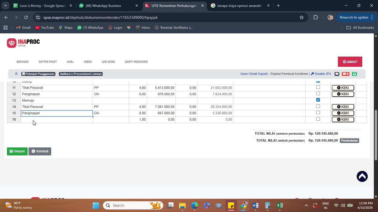Open Petunjuk Penggunaan guide
Viewport: 378px width, 212px height.
[x=38, y=74]
